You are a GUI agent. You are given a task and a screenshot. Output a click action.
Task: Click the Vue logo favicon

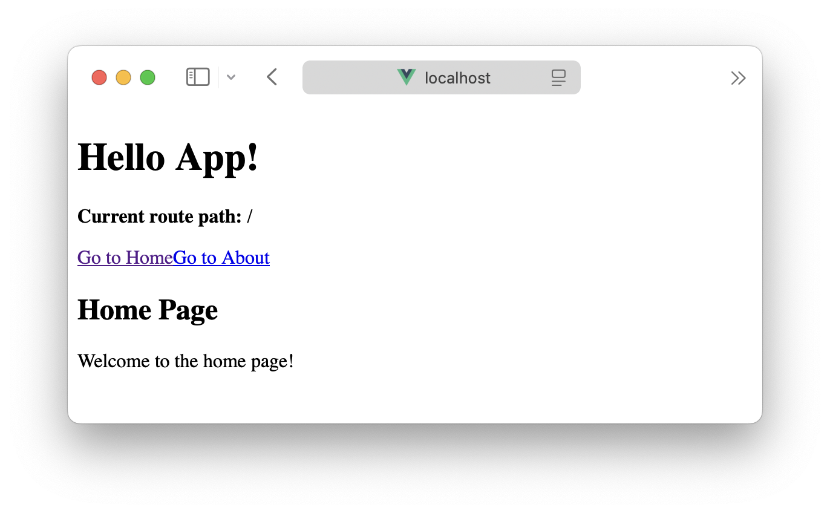tap(406, 77)
